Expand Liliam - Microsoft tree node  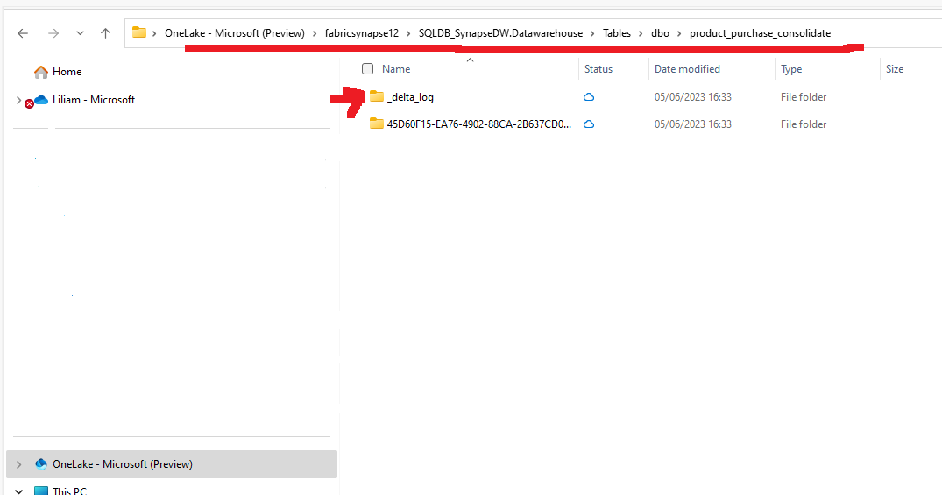pos(18,101)
